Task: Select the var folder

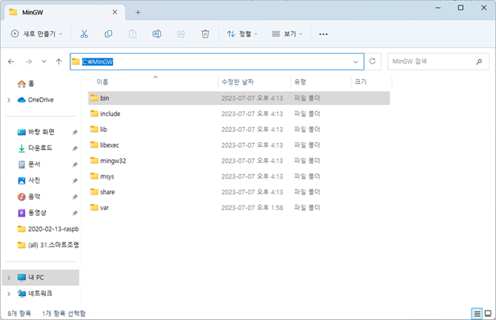Action: coord(239,208)
